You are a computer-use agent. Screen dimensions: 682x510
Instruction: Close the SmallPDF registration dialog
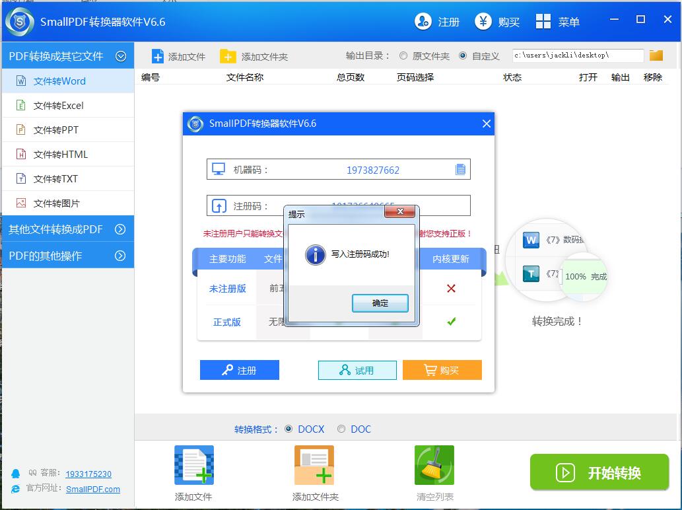487,124
